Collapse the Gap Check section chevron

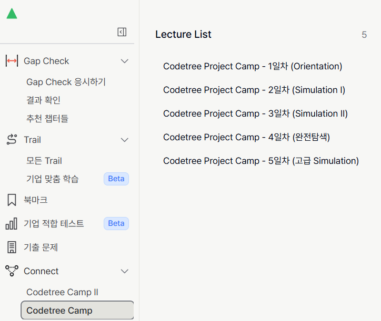tap(125, 61)
